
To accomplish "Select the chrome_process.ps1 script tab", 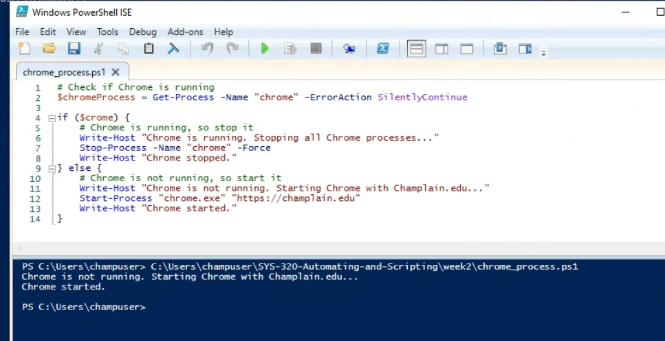I will pyautogui.click(x=65, y=72).
